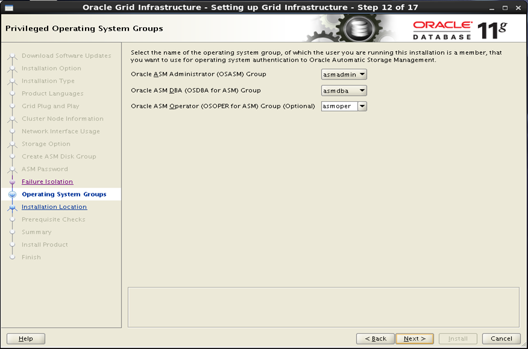Go to the Failure Isolation step
The image size is (528, 349).
[47, 181]
